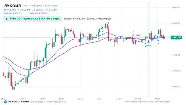Screen dimensions: 186x105
Task: Click the green up triangle in signal badge
Action: coord(7,19)
